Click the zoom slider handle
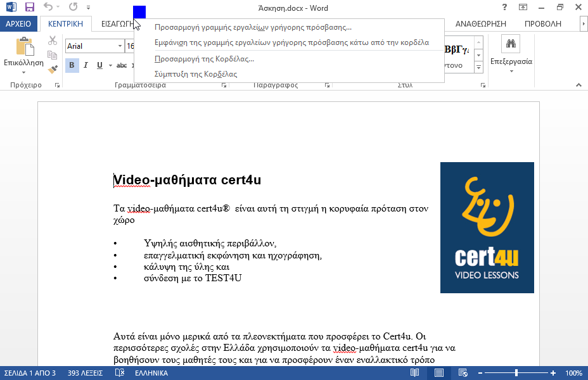The image size is (588, 380). [516, 373]
